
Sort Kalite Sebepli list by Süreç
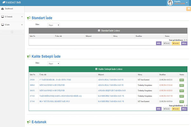140,75
